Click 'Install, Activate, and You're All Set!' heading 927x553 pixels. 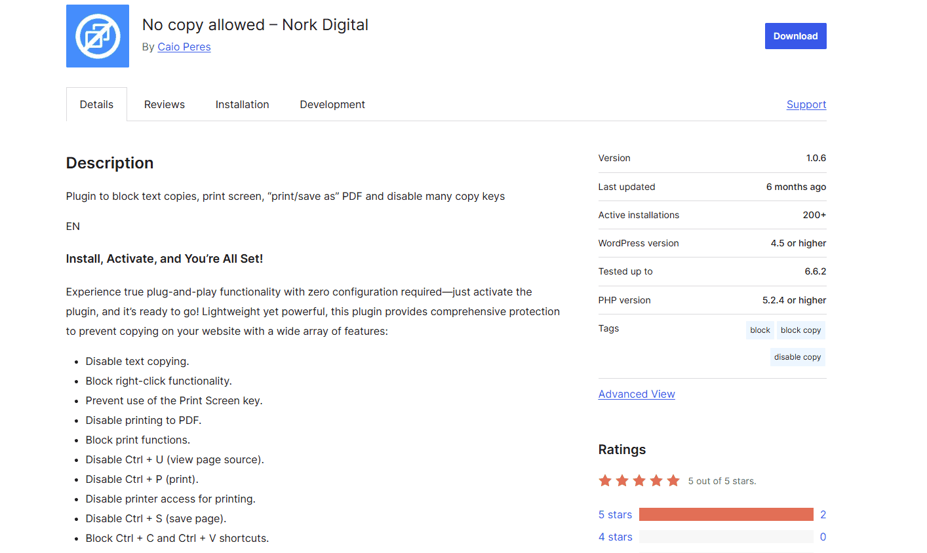tap(165, 259)
